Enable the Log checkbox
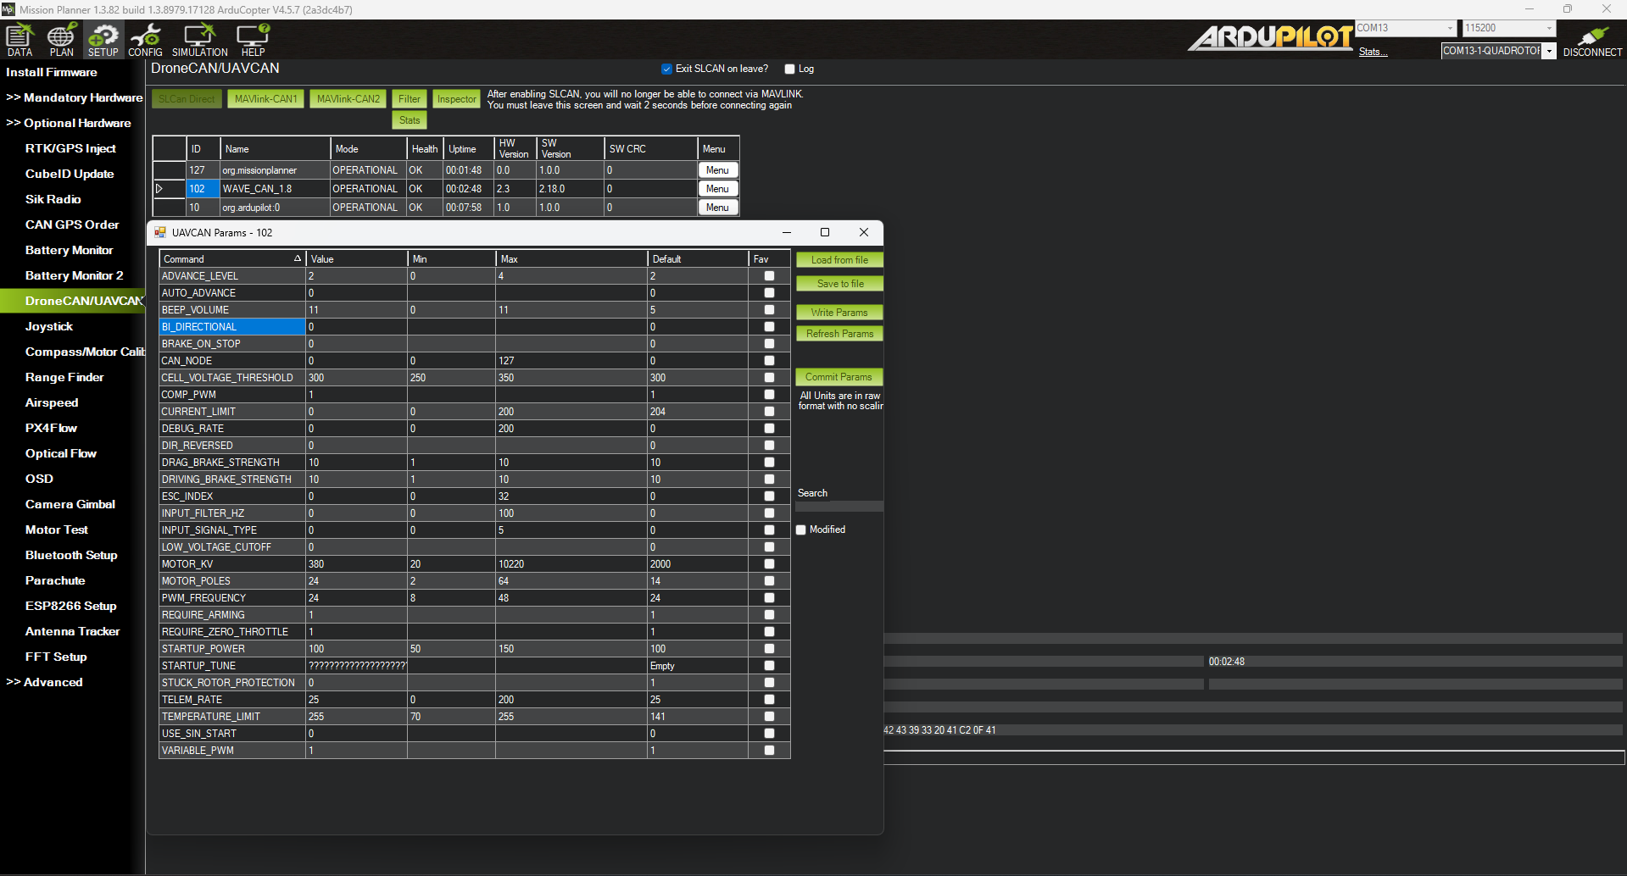This screenshot has width=1627, height=876. pyautogui.click(x=789, y=69)
